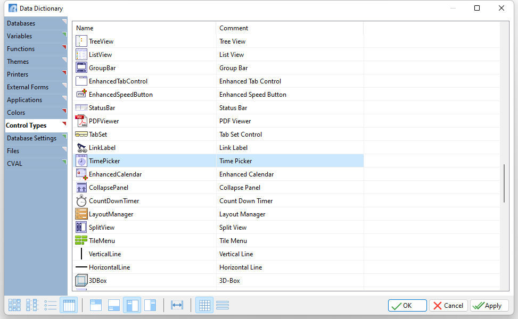Open the Database Settings tab

[36, 138]
